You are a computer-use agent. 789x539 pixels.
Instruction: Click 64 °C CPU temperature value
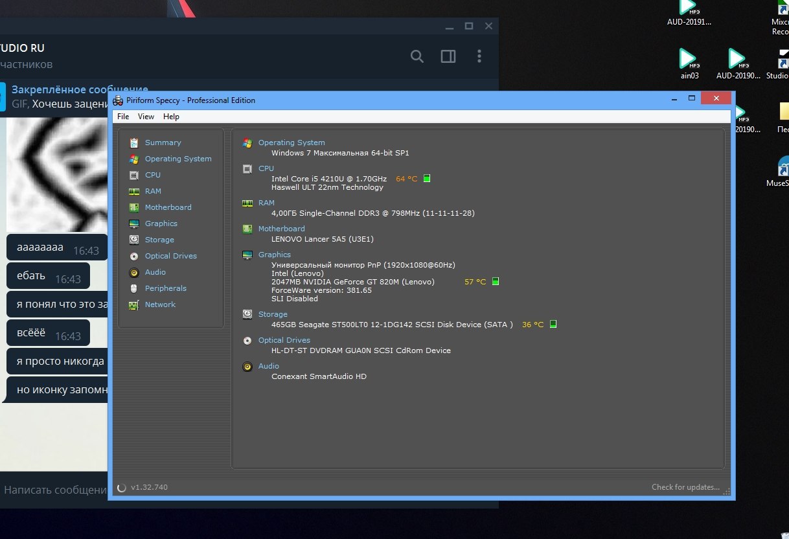[407, 179]
